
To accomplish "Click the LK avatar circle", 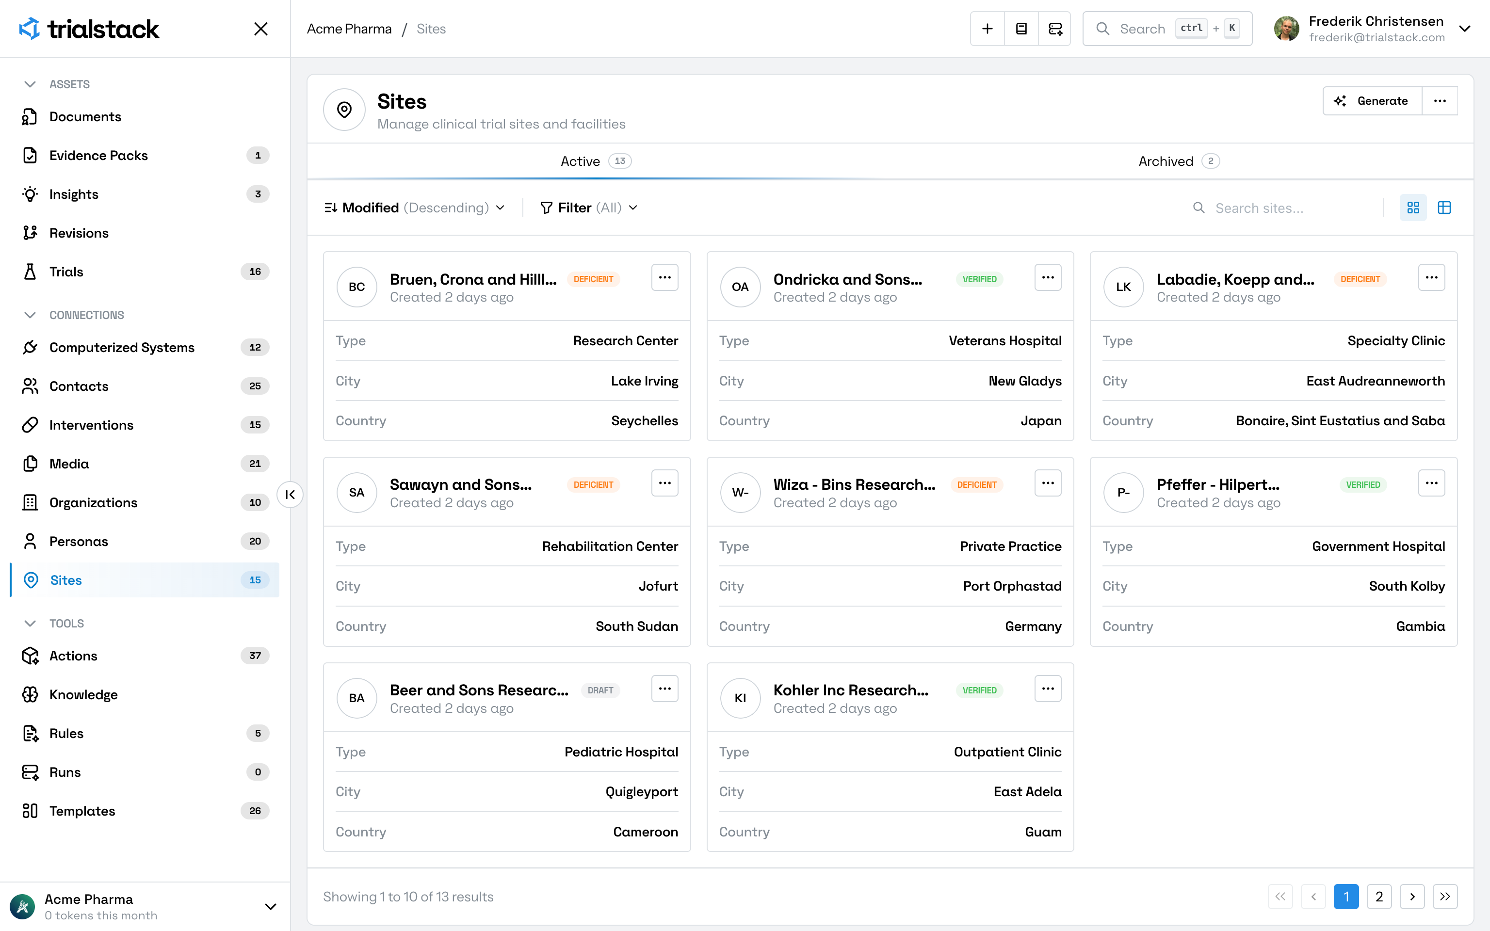I will pyautogui.click(x=1124, y=287).
